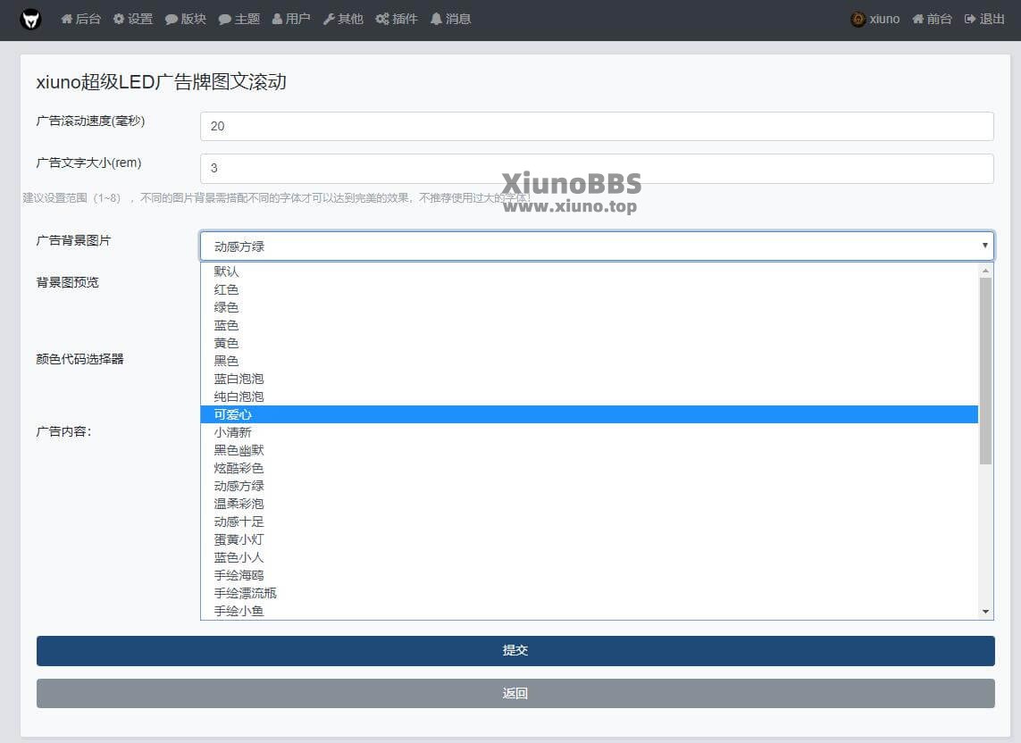The width and height of the screenshot is (1021, 743).
Task: Select 蓝色 option in list
Action: (x=590, y=326)
